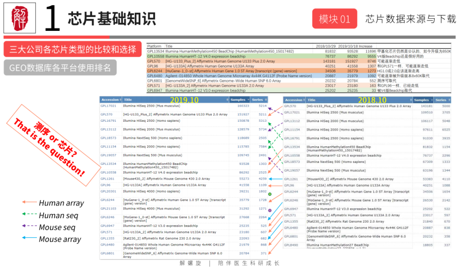This screenshot has height=268, width=458.
Task: Click sample count 150878 in 2019.10 table
Action: pyautogui.click(x=243, y=120)
